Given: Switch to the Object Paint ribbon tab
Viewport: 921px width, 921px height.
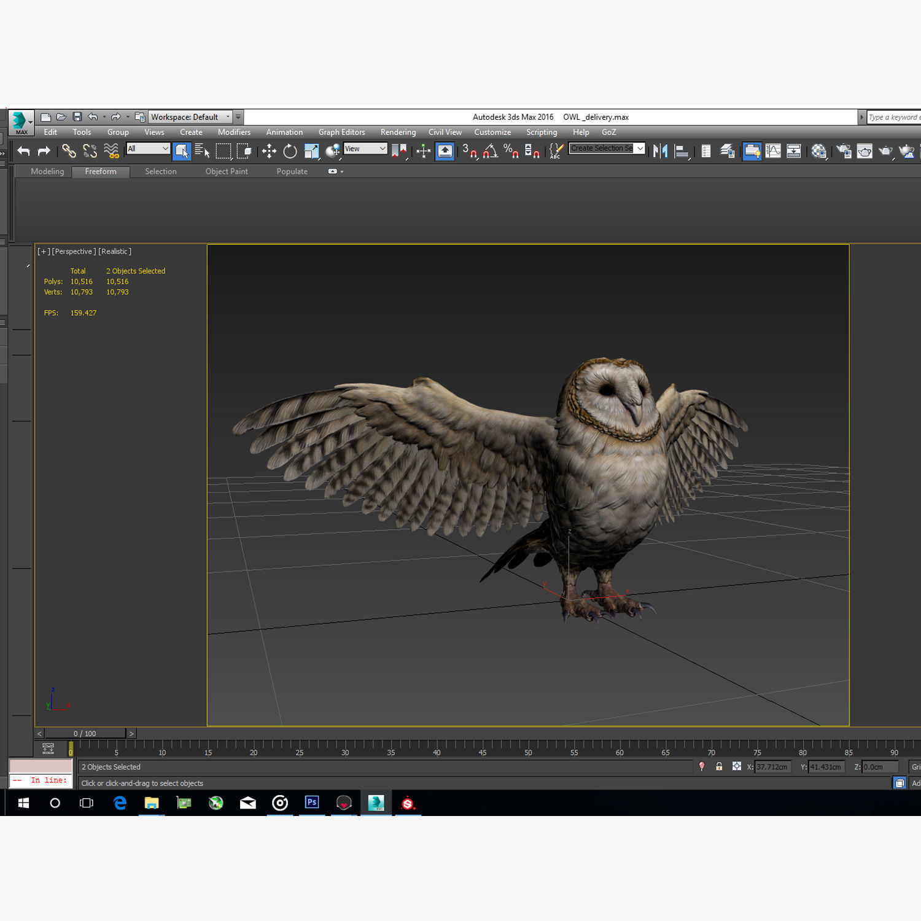Looking at the screenshot, I should tap(227, 171).
